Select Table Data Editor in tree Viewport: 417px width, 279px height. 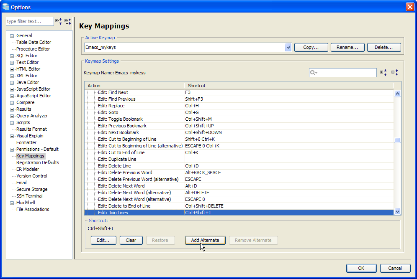33,42
